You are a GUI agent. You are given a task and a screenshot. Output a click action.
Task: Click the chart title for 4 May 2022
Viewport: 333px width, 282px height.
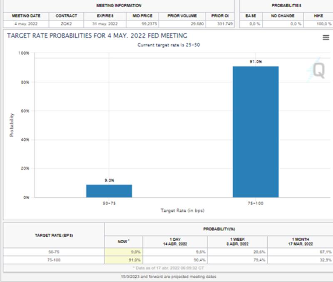[97, 36]
